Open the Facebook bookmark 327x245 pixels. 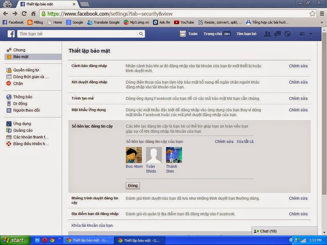(13, 22)
